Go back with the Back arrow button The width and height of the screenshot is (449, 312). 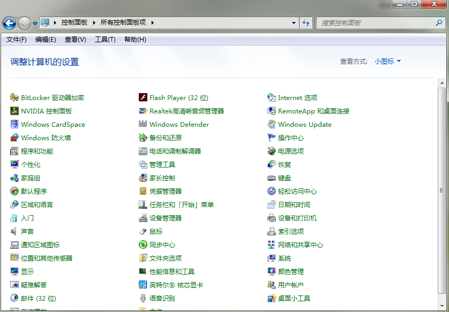click(10, 23)
